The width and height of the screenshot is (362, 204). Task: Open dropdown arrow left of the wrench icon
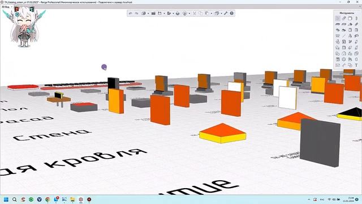point(221,14)
